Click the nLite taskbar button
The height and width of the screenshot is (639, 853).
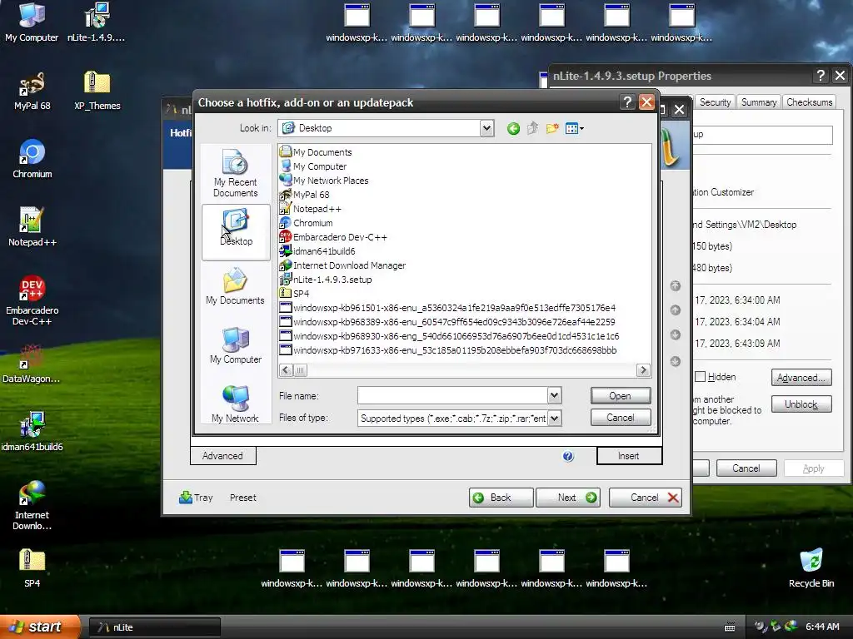click(155, 627)
